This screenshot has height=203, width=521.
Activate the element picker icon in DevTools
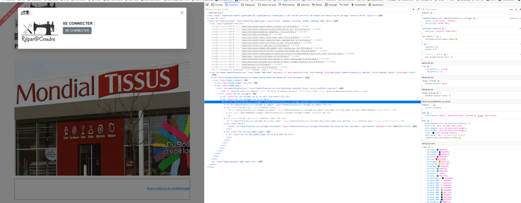[x=208, y=5]
